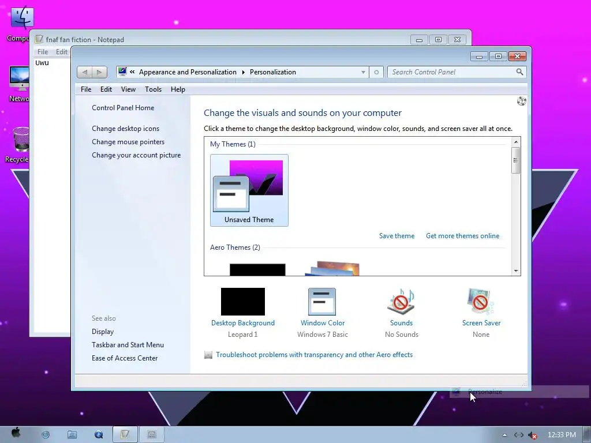Open the Tools menu
Viewport: 591px width, 443px height.
tap(153, 89)
